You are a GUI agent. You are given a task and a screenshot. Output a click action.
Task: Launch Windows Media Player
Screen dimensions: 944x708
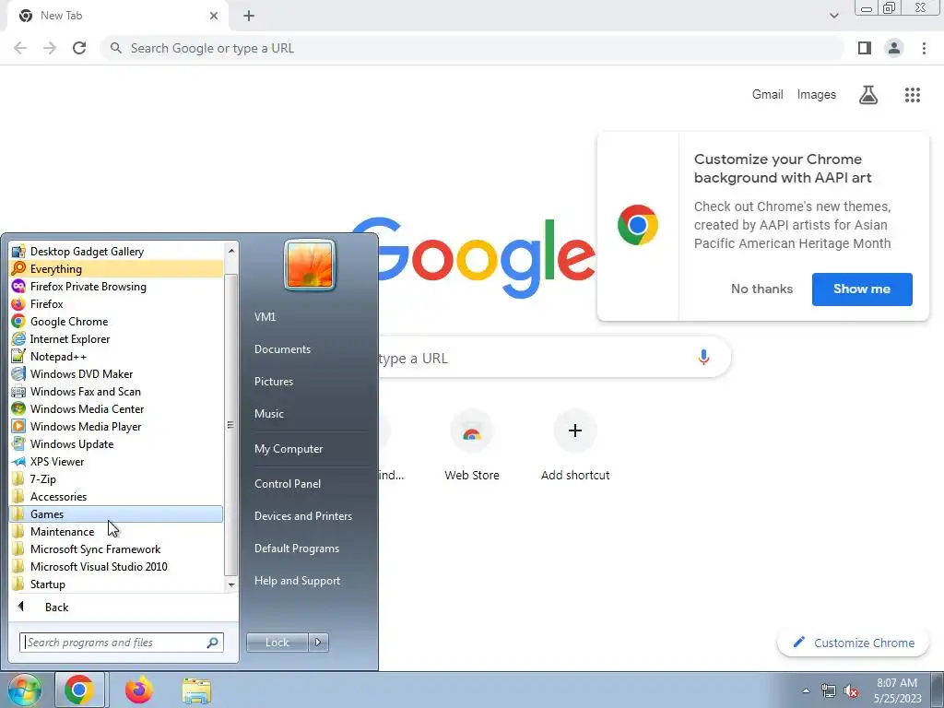[x=117, y=426]
